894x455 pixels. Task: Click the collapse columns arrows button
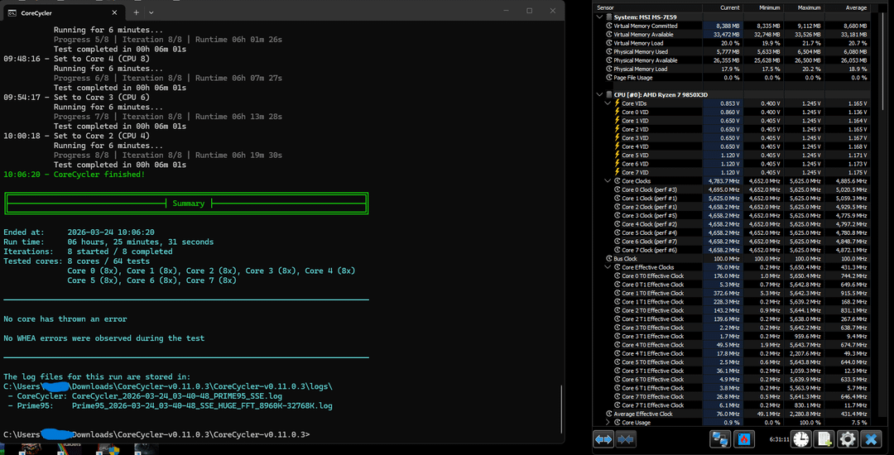626,439
